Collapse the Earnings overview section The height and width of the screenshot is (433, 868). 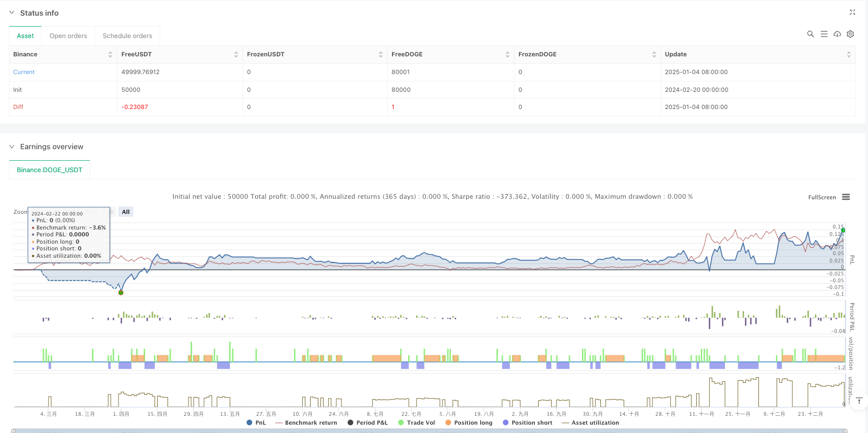[x=11, y=147]
